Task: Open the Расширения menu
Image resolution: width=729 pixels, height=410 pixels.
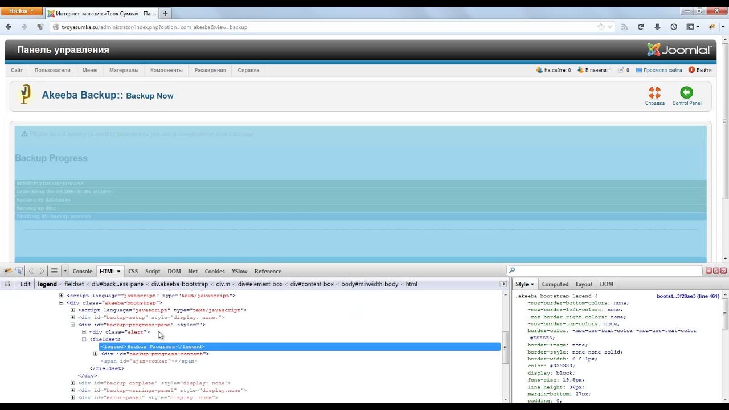Action: (210, 70)
